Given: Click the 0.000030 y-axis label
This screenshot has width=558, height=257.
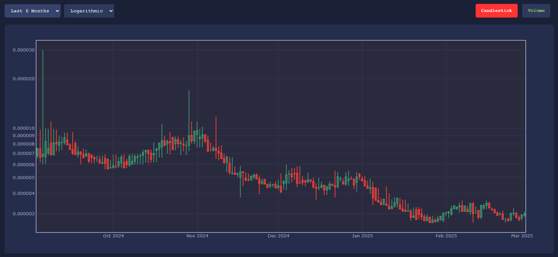Looking at the screenshot, I should click(x=24, y=50).
